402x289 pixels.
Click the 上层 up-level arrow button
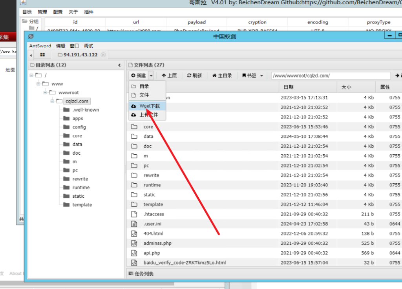click(x=169, y=76)
